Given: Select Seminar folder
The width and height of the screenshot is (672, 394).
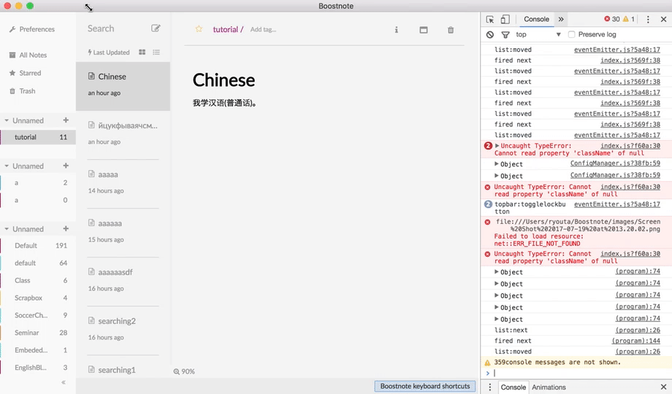Looking at the screenshot, I should tap(38, 333).
